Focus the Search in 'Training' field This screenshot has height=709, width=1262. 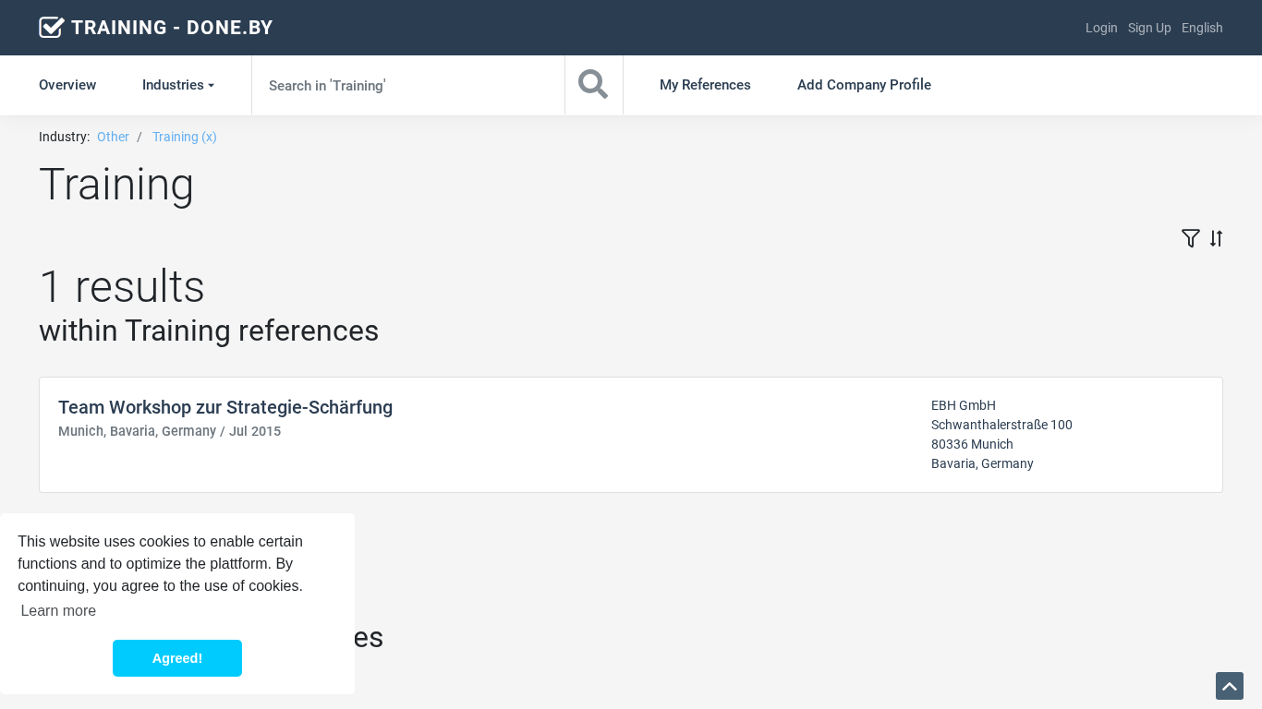click(407, 85)
